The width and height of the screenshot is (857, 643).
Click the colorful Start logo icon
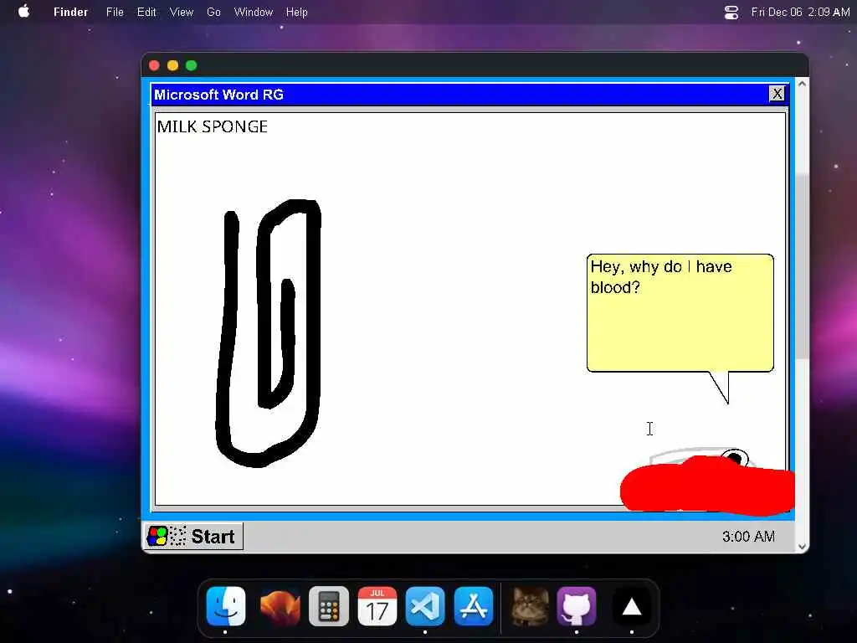pyautogui.click(x=157, y=537)
